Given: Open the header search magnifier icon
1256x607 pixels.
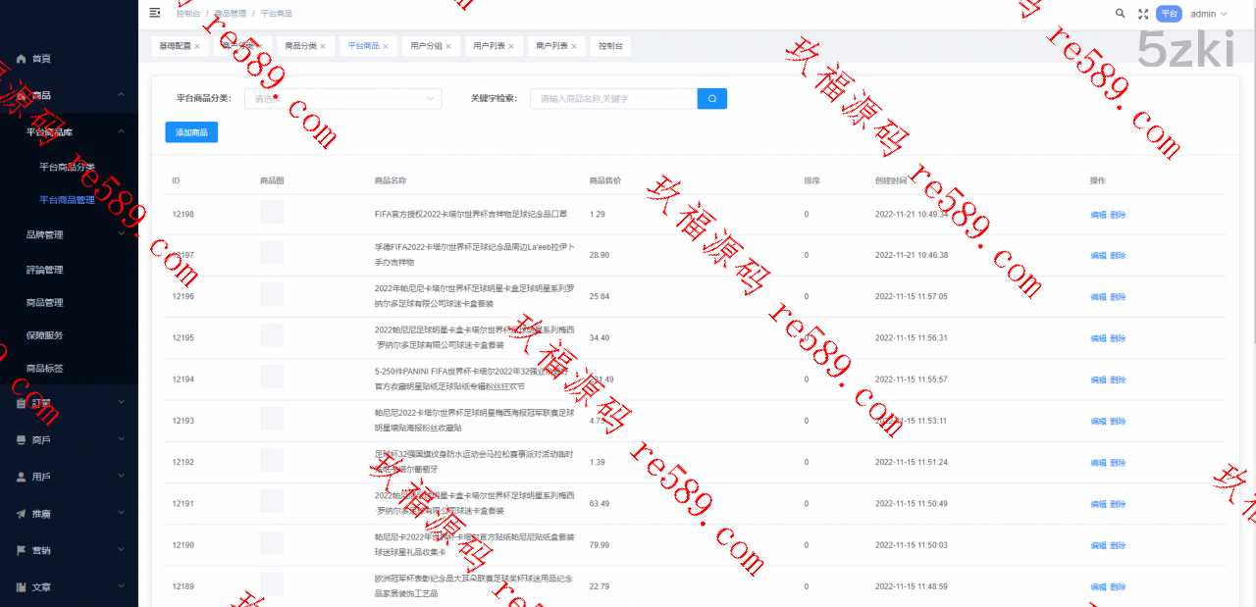Looking at the screenshot, I should [1121, 14].
